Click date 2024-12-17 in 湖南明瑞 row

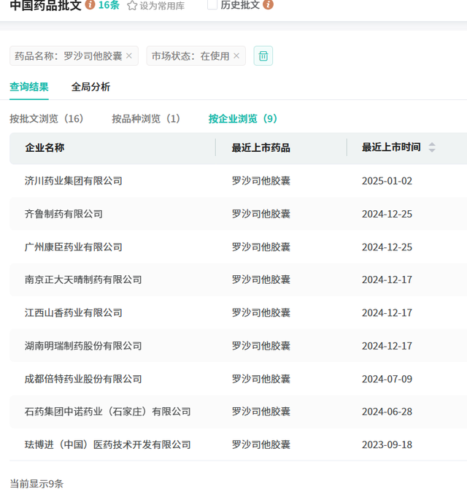(387, 346)
